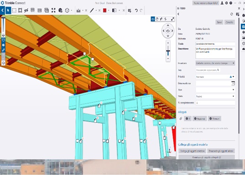The height and width of the screenshot is (178, 245).
Task: Click the clip plane tool icon
Action: (114, 10)
